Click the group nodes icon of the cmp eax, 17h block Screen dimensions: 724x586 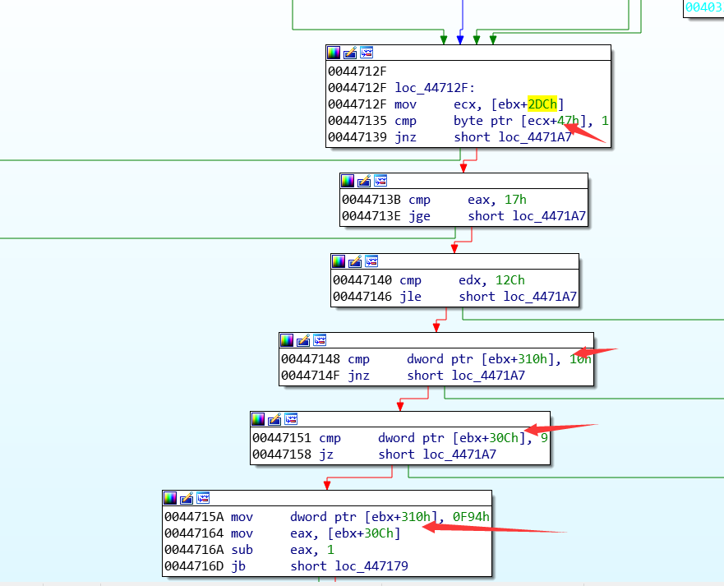point(380,181)
